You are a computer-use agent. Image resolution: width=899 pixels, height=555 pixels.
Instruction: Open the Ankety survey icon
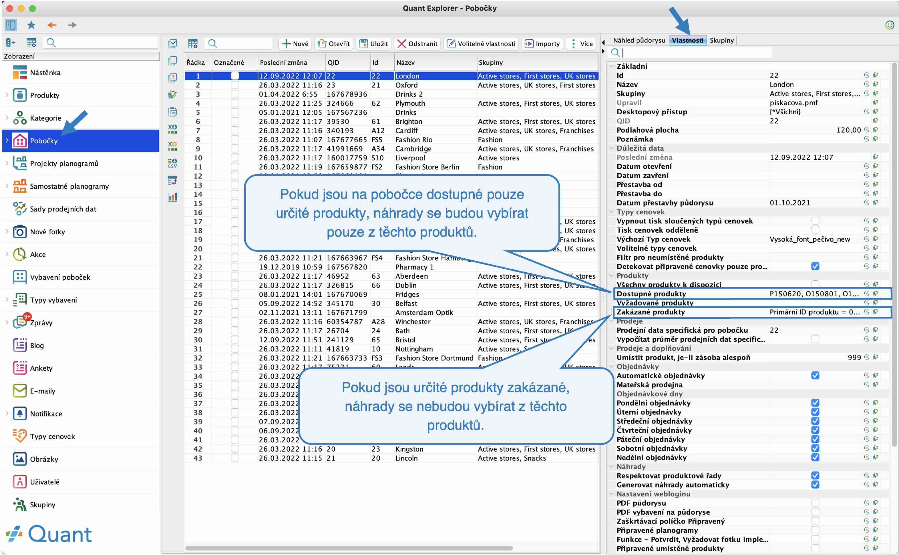click(x=19, y=368)
